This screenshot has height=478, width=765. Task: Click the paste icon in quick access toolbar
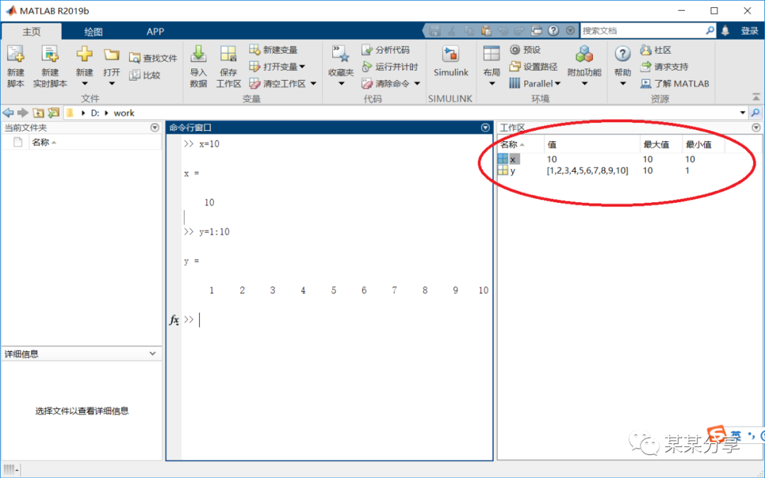coord(486,30)
